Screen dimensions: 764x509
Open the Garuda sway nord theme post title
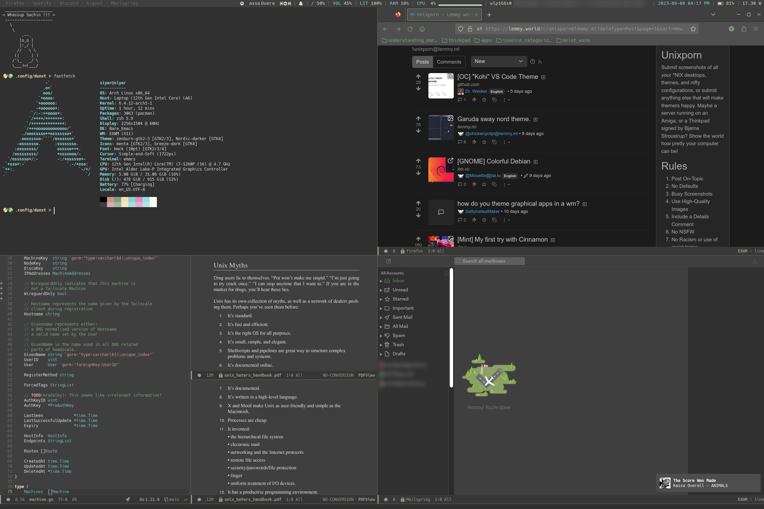494,119
